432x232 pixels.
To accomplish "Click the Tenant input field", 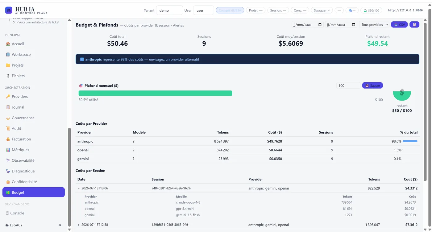I will [x=169, y=10].
